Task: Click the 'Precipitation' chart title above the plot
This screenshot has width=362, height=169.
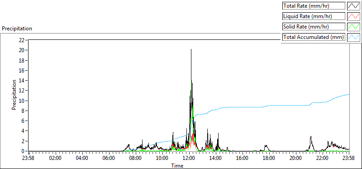Action: tap(17, 29)
